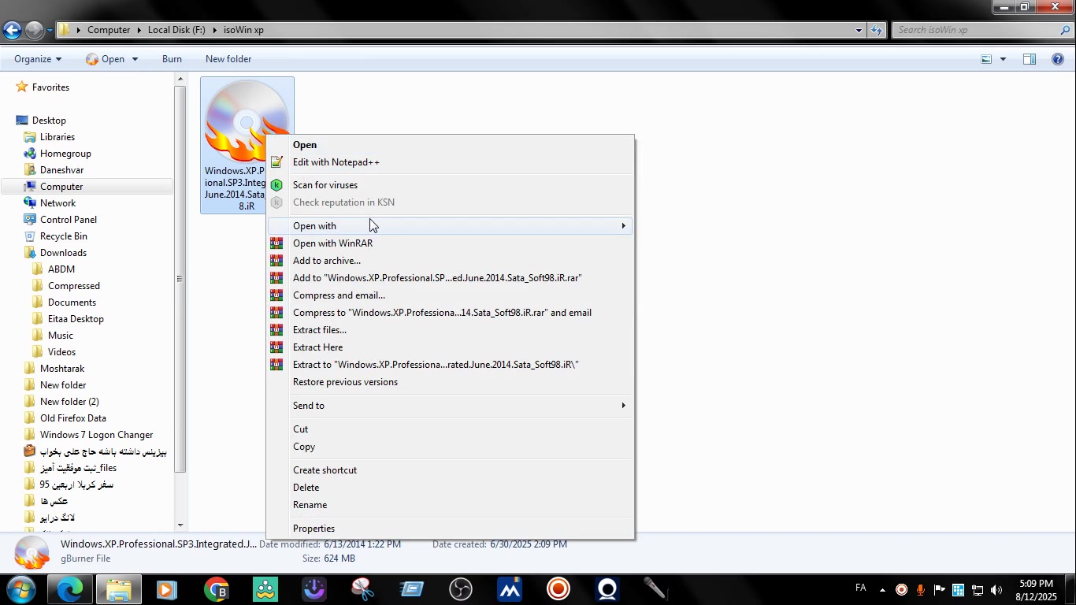Open the Eitaa Desktop folder
The image size is (1076, 605).
76,319
